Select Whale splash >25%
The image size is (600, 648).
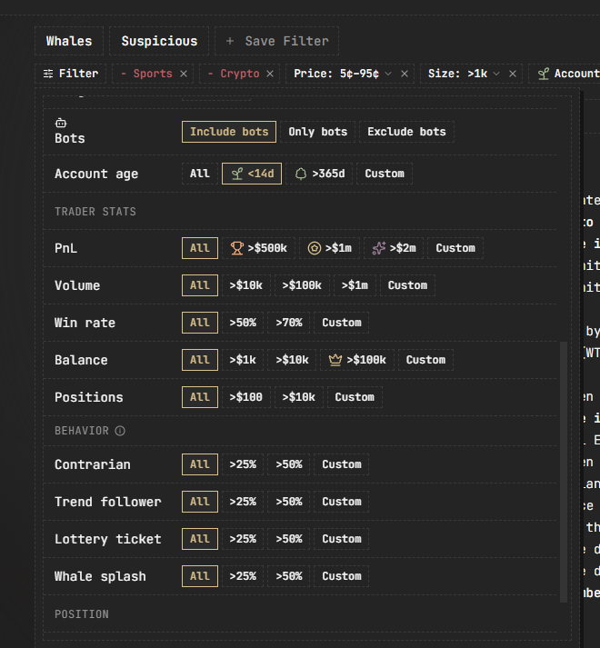tap(243, 575)
